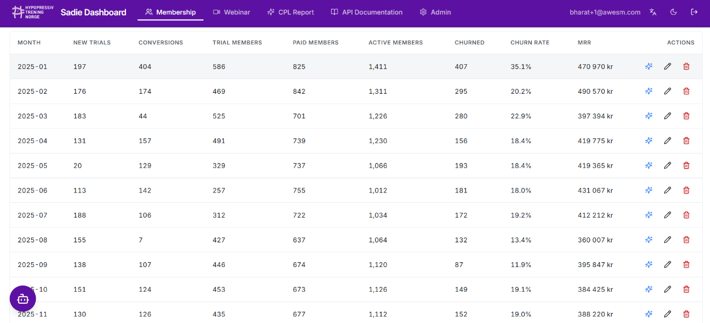The width and height of the screenshot is (710, 323).
Task: Toggle dark mode moon icon
Action: [674, 12]
